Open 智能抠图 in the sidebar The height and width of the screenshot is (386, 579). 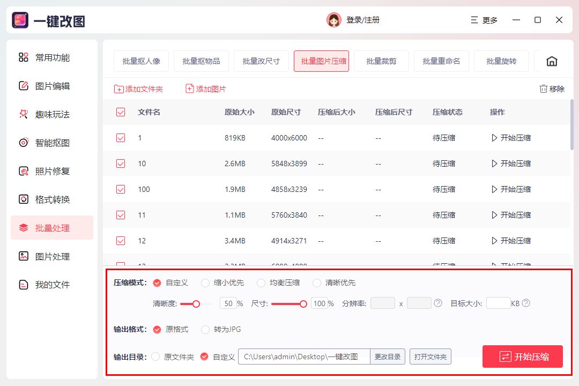pyautogui.click(x=51, y=143)
